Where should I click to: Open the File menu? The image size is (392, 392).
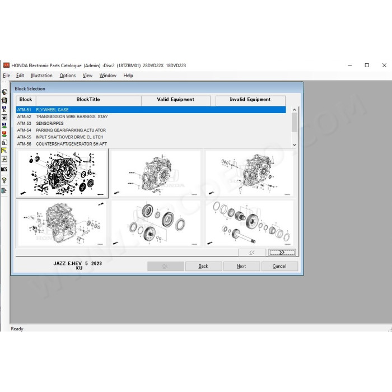click(7, 76)
